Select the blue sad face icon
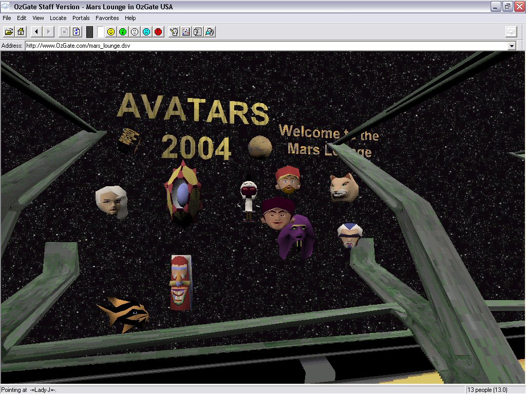The width and height of the screenshot is (526, 394). click(146, 32)
